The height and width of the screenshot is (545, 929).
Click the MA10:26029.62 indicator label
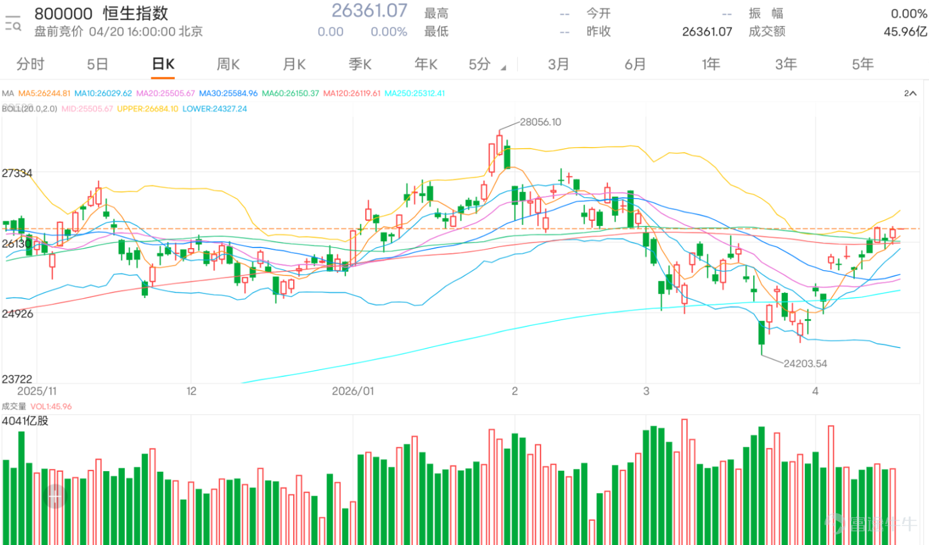pos(103,94)
